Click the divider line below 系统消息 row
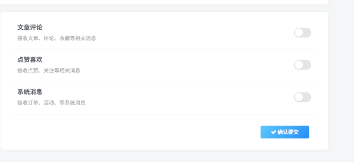Viewport: 354px width, 162px height. click(164, 114)
